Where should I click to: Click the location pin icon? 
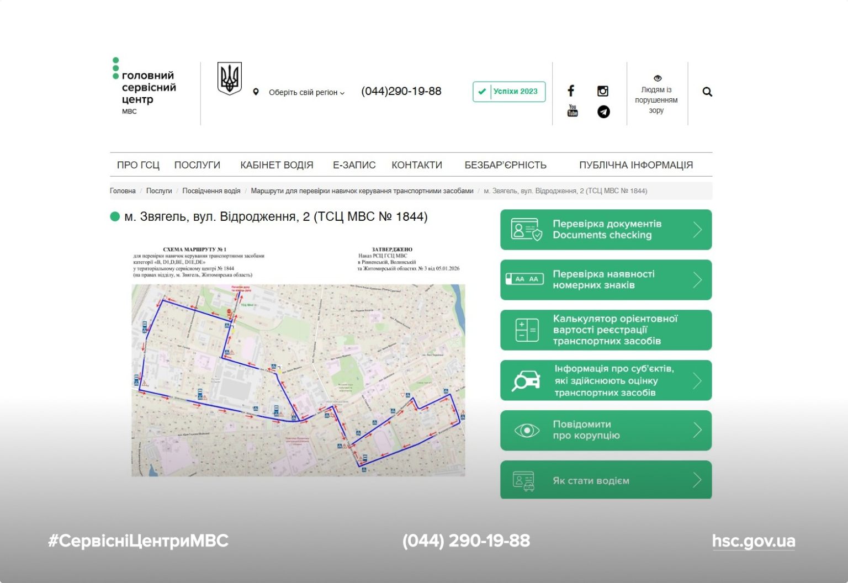(x=256, y=92)
